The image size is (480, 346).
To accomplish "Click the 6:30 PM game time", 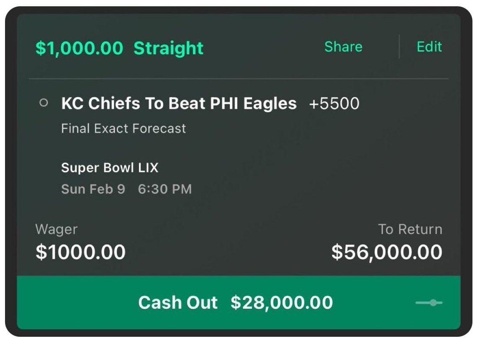I will [165, 189].
